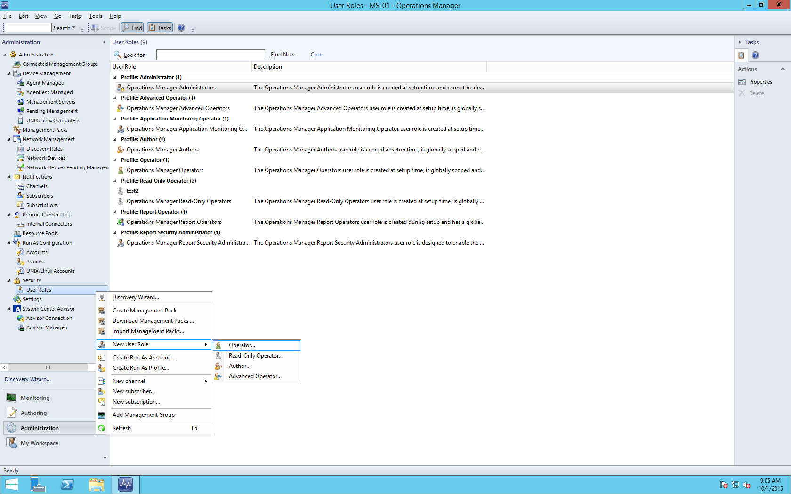Click the Authoring workspace icon

pos(11,413)
